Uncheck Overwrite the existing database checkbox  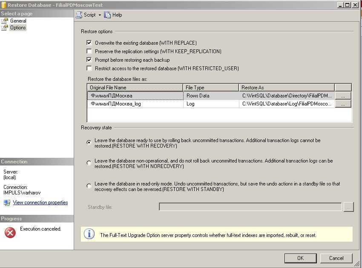tap(89, 43)
